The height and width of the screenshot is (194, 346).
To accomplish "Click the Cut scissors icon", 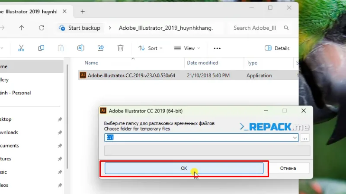I will (21, 48).
